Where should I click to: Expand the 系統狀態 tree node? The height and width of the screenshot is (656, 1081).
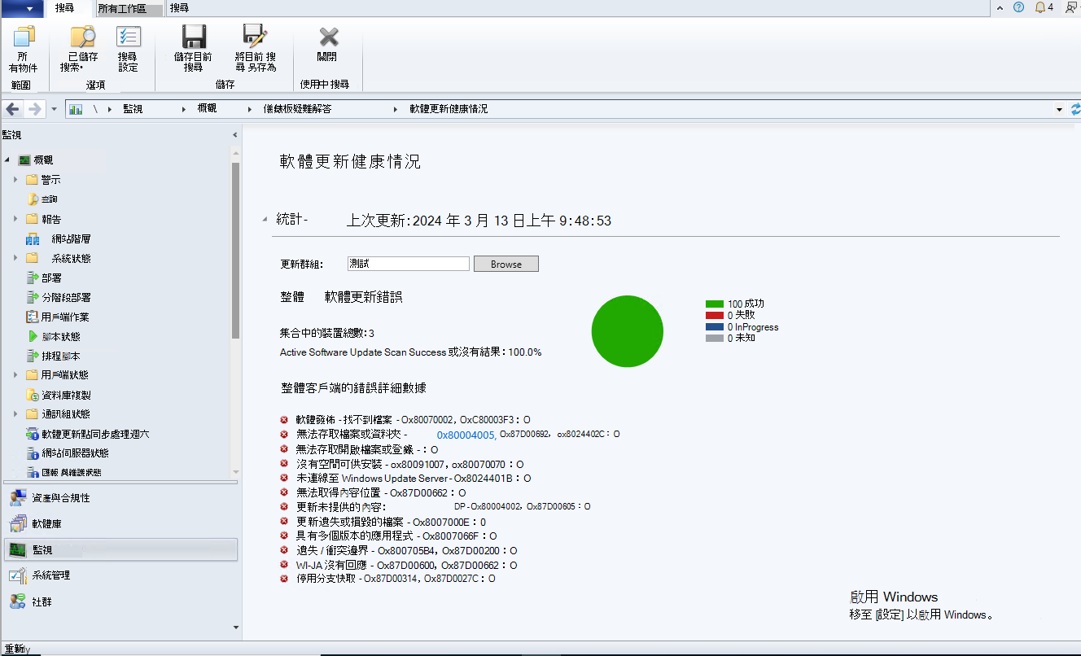15,258
